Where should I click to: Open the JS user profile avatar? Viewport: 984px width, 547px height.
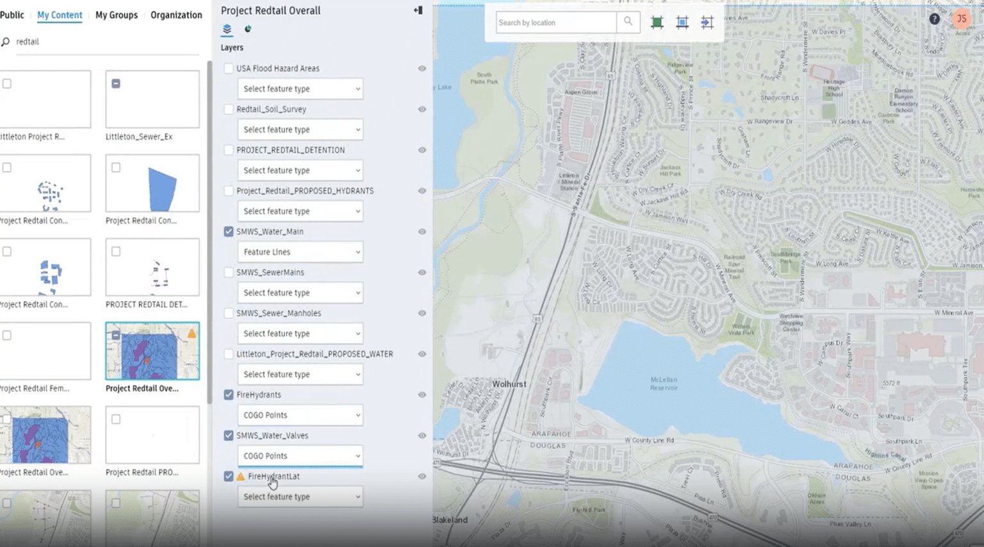(x=961, y=19)
